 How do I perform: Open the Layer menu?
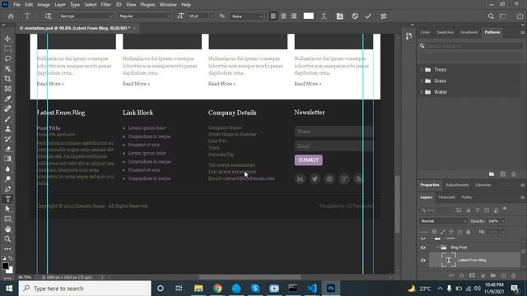pos(60,5)
